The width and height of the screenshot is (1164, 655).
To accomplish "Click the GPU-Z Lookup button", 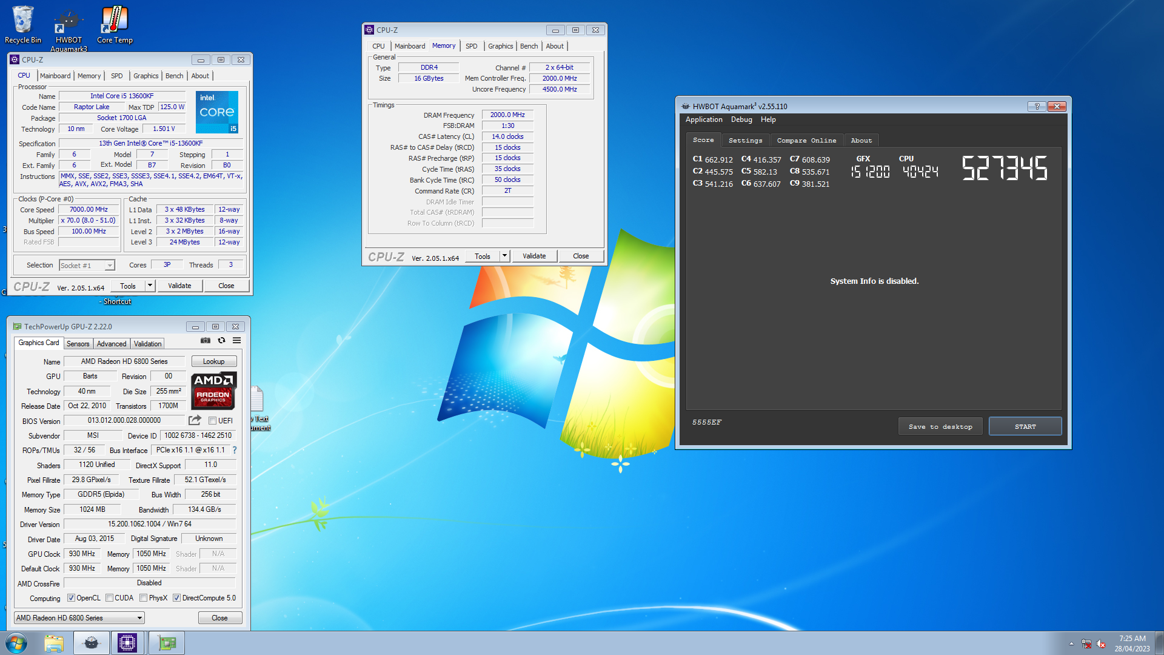I will (213, 361).
